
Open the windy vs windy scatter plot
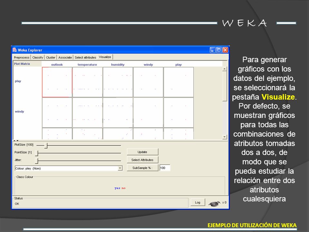[x=148, y=112]
